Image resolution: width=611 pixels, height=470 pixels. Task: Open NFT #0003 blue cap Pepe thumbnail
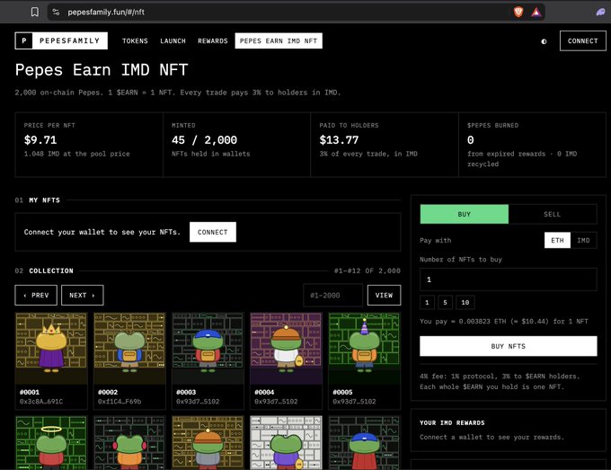click(208, 349)
